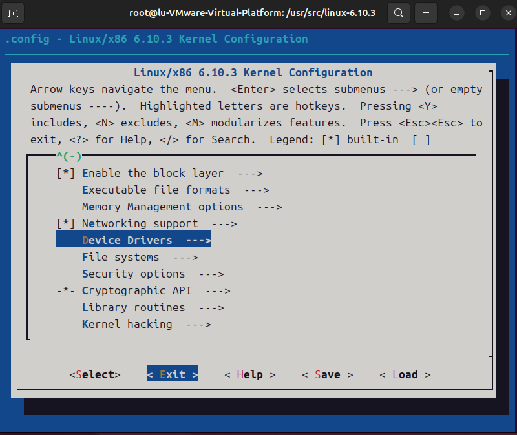Viewport: 517px width, 435px height.
Task: Toggle the Enable the block layer checkbox
Action: [x=66, y=173]
